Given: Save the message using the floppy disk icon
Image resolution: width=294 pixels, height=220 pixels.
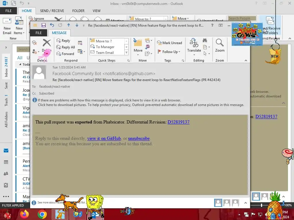Looking at the screenshot, I should 44,25.
